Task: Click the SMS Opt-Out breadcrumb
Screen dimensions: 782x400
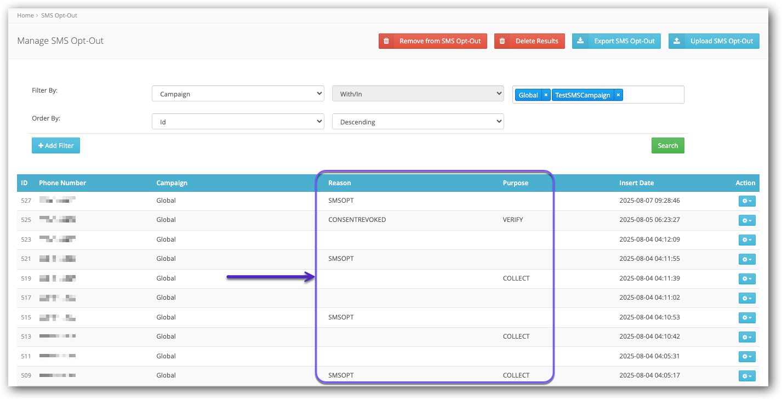Action: [59, 15]
